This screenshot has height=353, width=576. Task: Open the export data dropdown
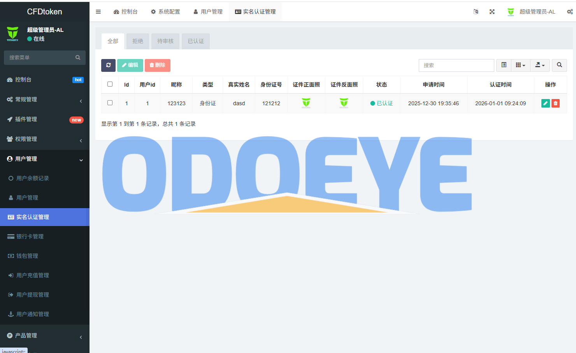coord(540,65)
